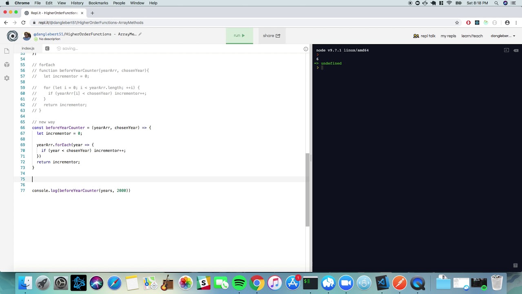Click the console pop-out icon
This screenshot has width=522, height=294.
coord(507,50)
